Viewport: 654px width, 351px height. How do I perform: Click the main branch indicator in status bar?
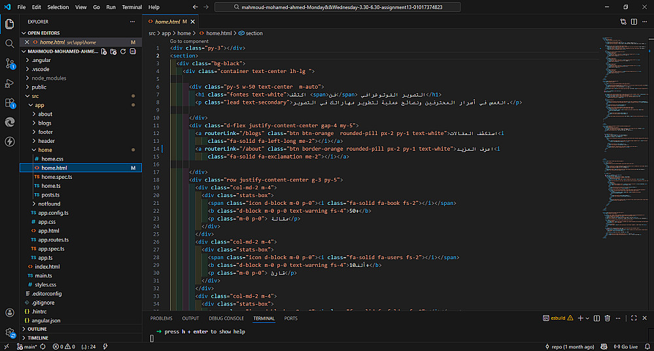click(26, 346)
